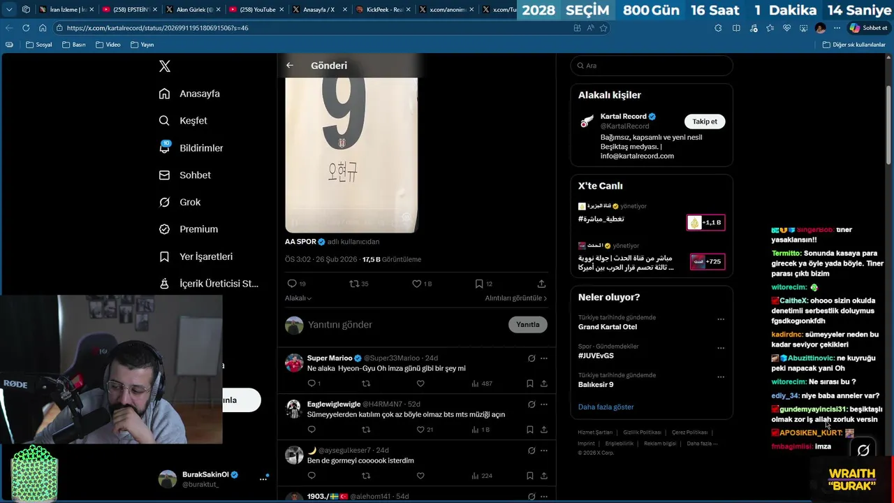Screen dimensions: 894x503
Task: Reload the page in browser toolbar
Action: tap(26, 28)
